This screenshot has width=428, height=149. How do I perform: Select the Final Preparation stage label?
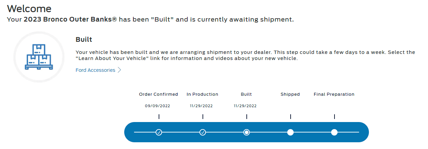click(334, 94)
